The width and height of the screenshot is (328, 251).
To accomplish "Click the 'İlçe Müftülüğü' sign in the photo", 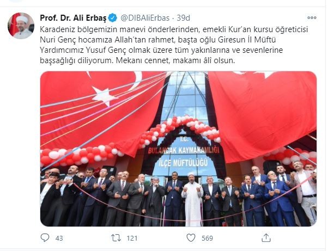I will pyautogui.click(x=183, y=163).
